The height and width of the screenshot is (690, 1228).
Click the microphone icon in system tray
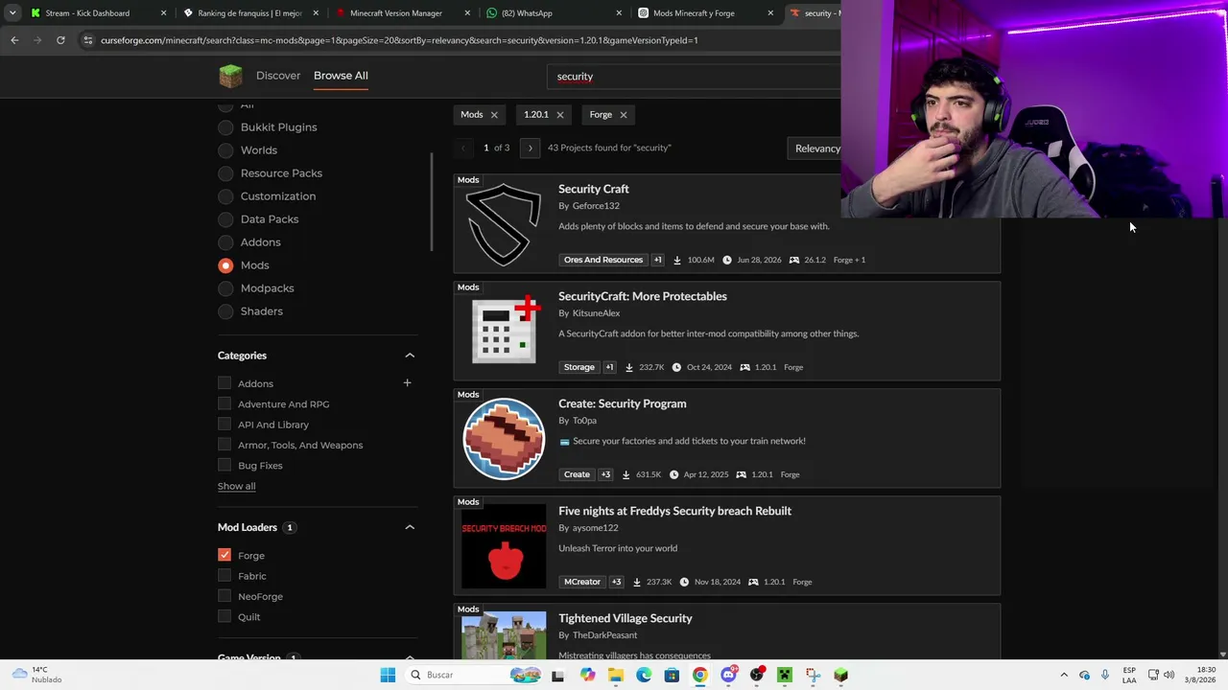click(x=1105, y=675)
